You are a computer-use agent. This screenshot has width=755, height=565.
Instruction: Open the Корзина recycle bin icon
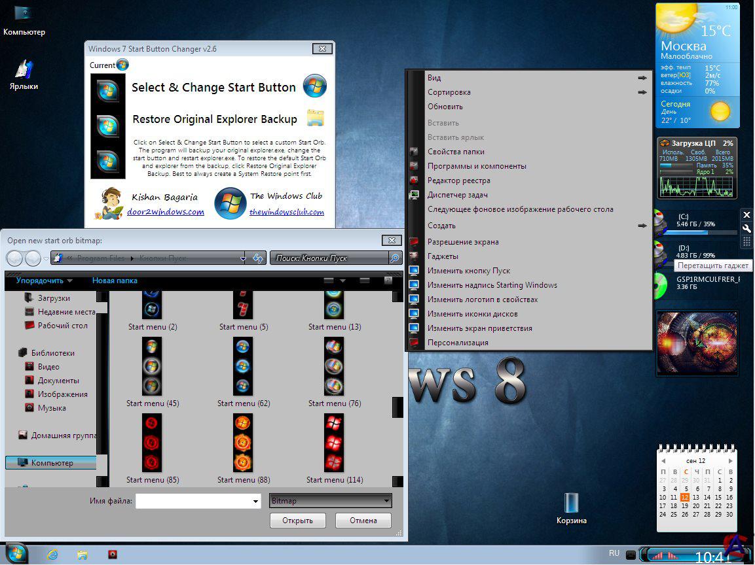571,508
